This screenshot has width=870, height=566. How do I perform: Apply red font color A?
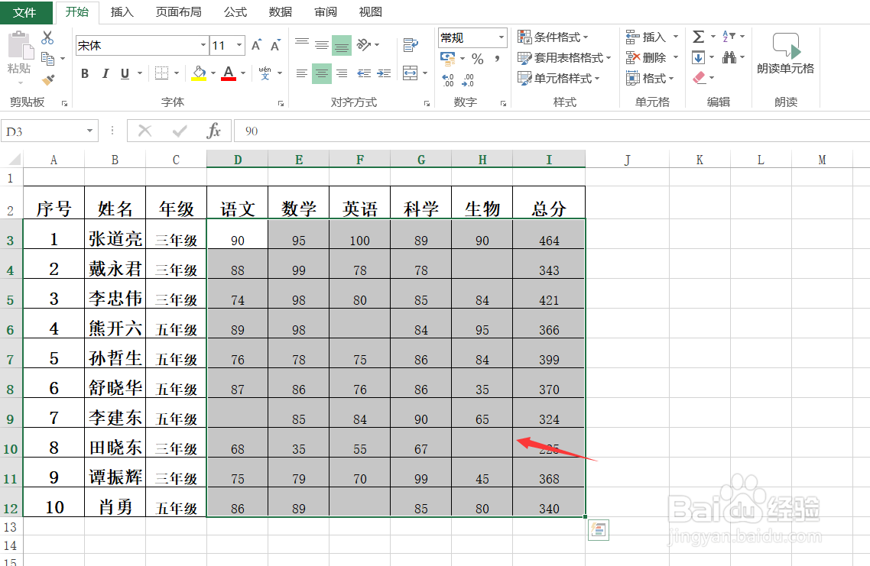pyautogui.click(x=229, y=73)
